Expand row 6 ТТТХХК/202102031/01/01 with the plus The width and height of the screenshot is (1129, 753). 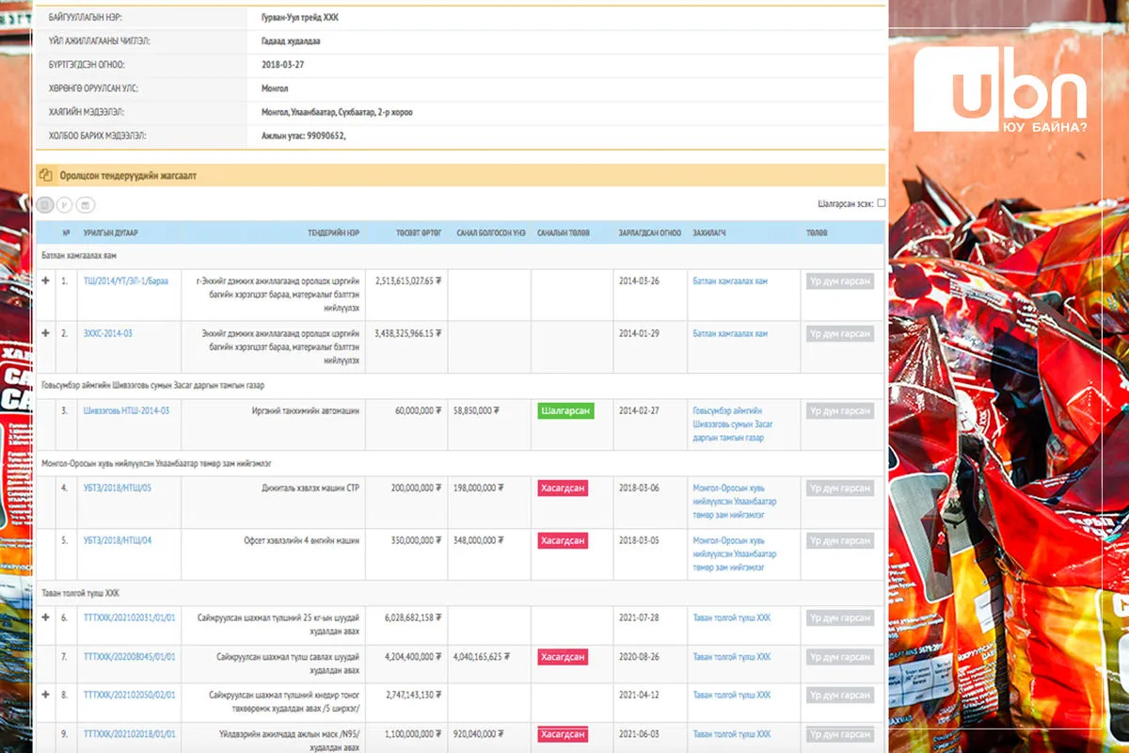45,617
